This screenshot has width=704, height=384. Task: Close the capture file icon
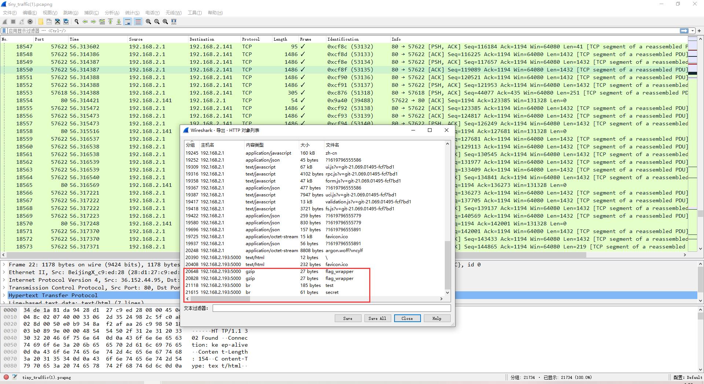pos(58,22)
